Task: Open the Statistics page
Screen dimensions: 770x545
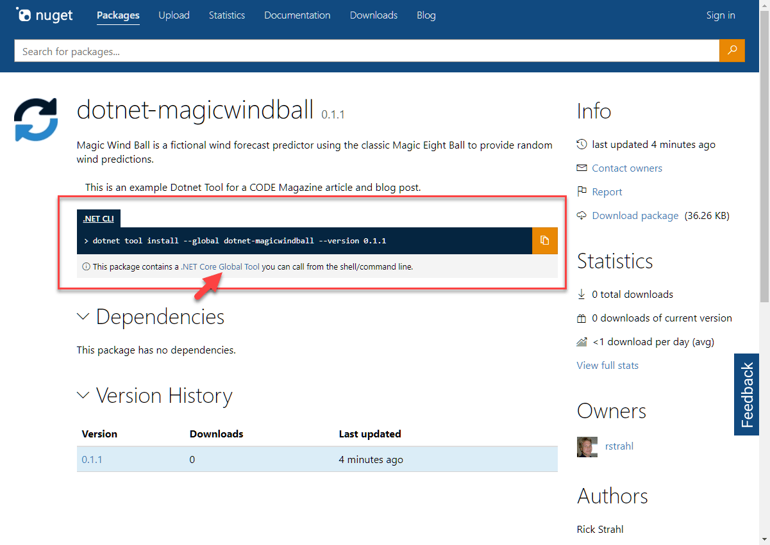Action: click(x=227, y=15)
